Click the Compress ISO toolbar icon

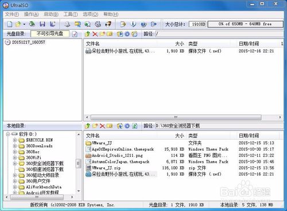point(77,24)
